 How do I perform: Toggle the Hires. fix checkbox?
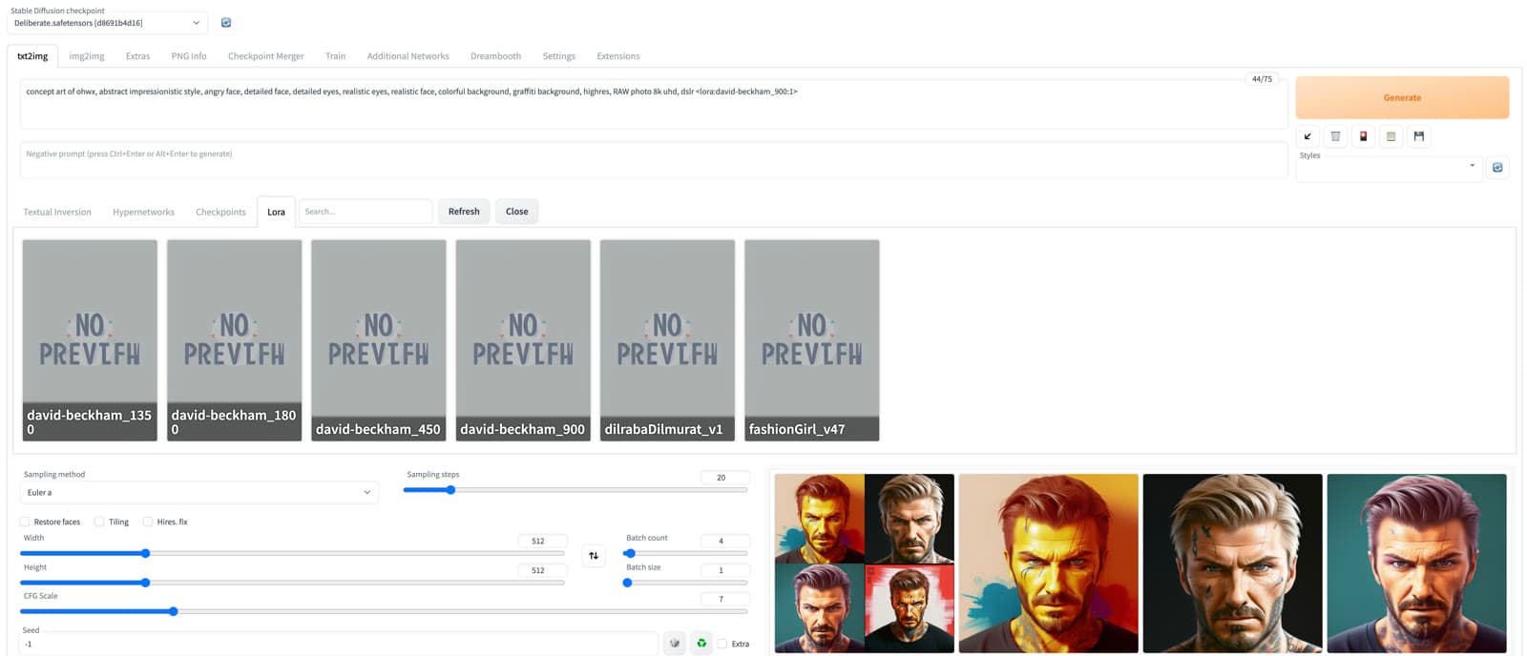click(x=148, y=522)
